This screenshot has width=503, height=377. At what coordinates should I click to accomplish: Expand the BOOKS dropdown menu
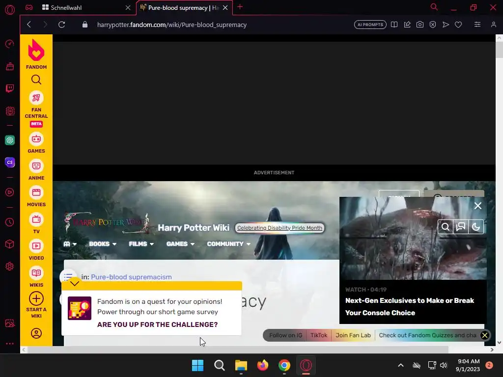(103, 244)
